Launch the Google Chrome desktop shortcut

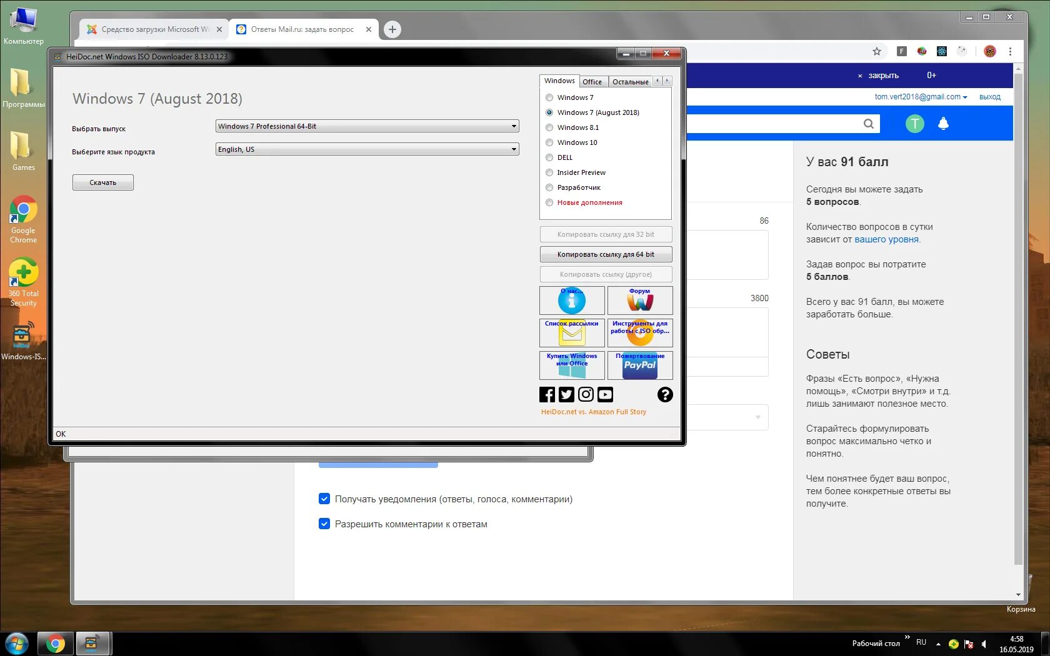(24, 219)
